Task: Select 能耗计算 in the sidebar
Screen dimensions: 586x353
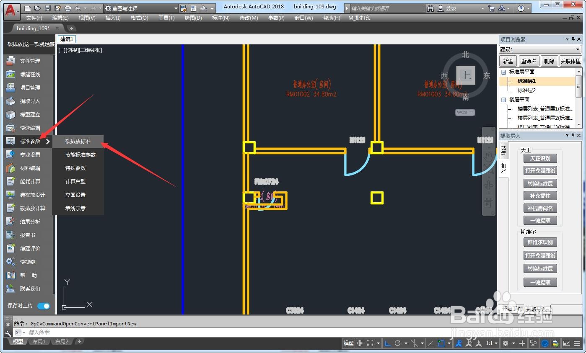Action: tap(28, 181)
